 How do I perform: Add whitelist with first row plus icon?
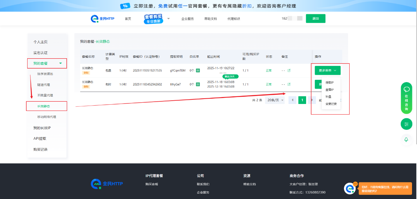coord(198,71)
